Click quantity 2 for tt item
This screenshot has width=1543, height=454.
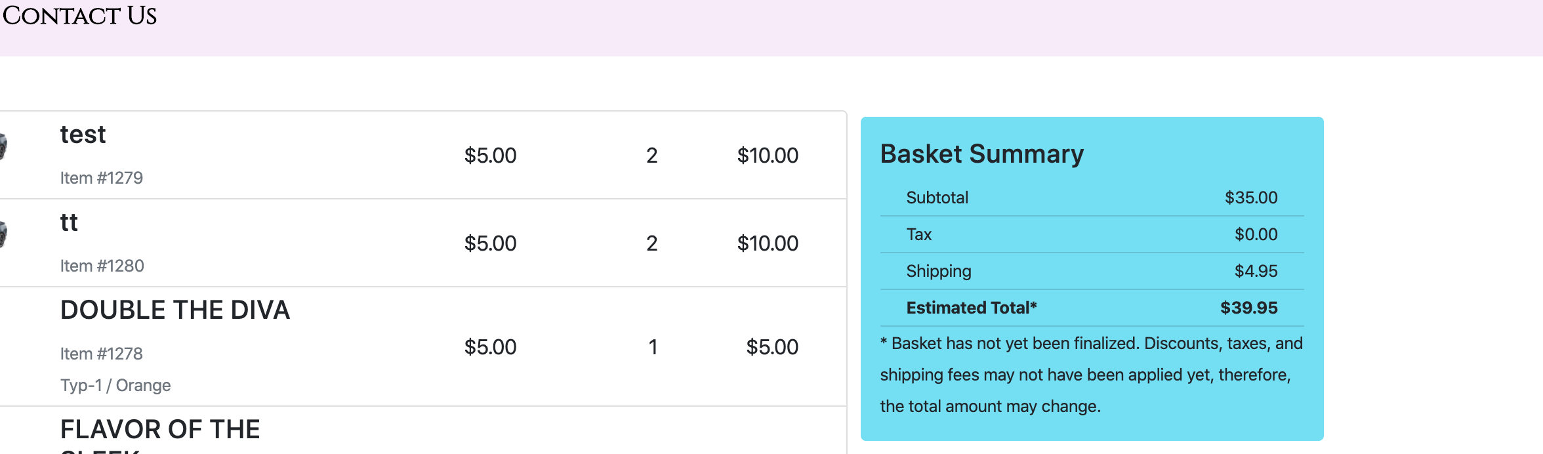[x=652, y=243]
